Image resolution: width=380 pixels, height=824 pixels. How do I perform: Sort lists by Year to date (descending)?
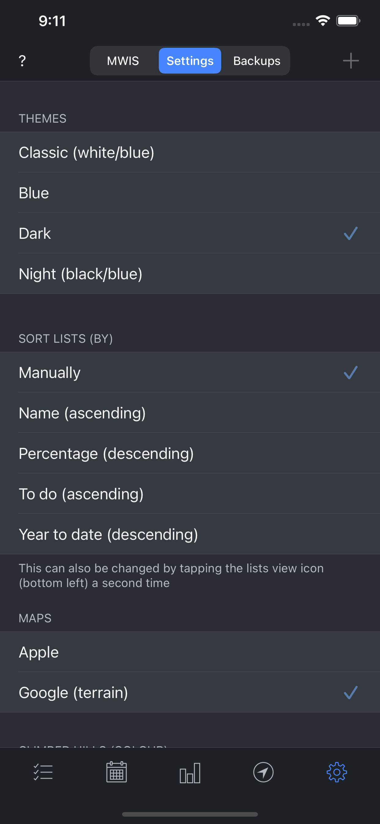click(190, 534)
